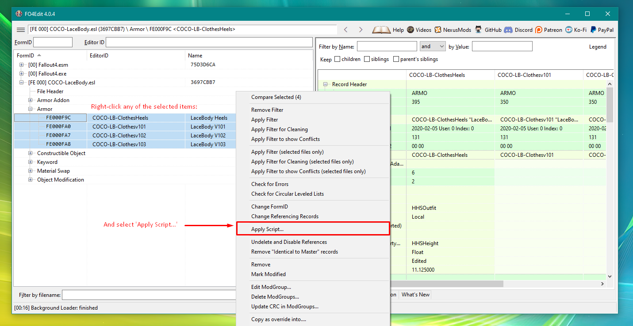This screenshot has width=633, height=326.
Task: Open the Videos link icon
Action: pos(410,30)
